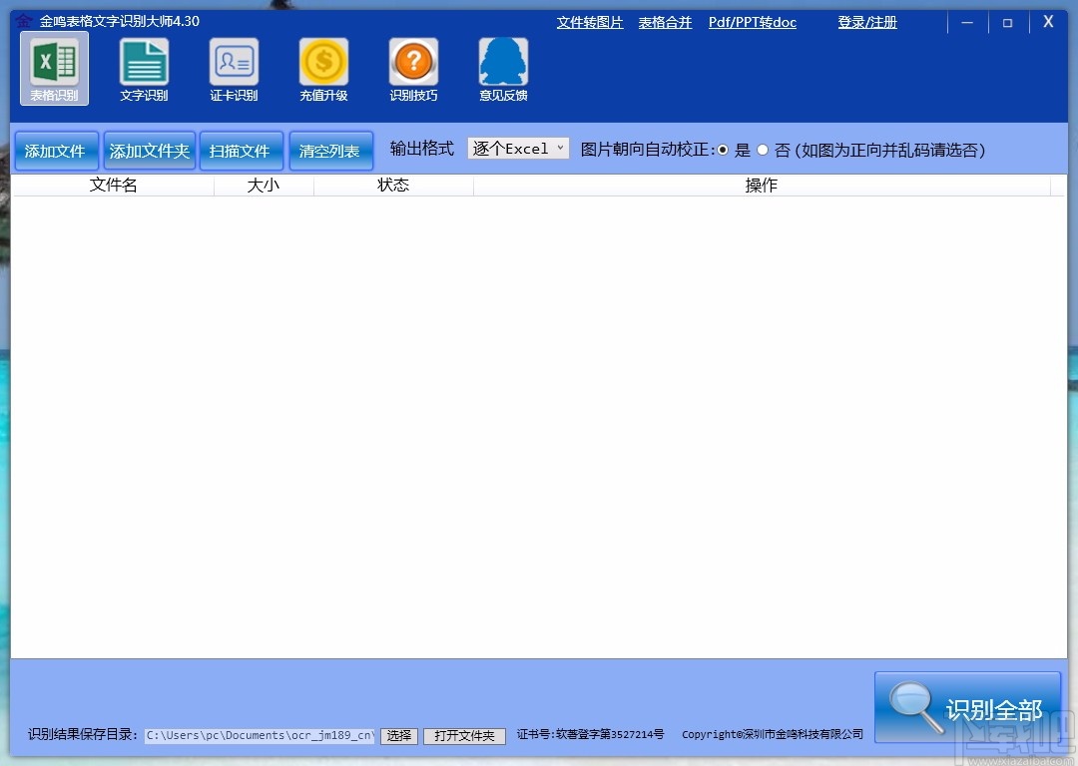The image size is (1078, 766).
Task: Expand the 逐个Excel format selector
Action: (517, 148)
